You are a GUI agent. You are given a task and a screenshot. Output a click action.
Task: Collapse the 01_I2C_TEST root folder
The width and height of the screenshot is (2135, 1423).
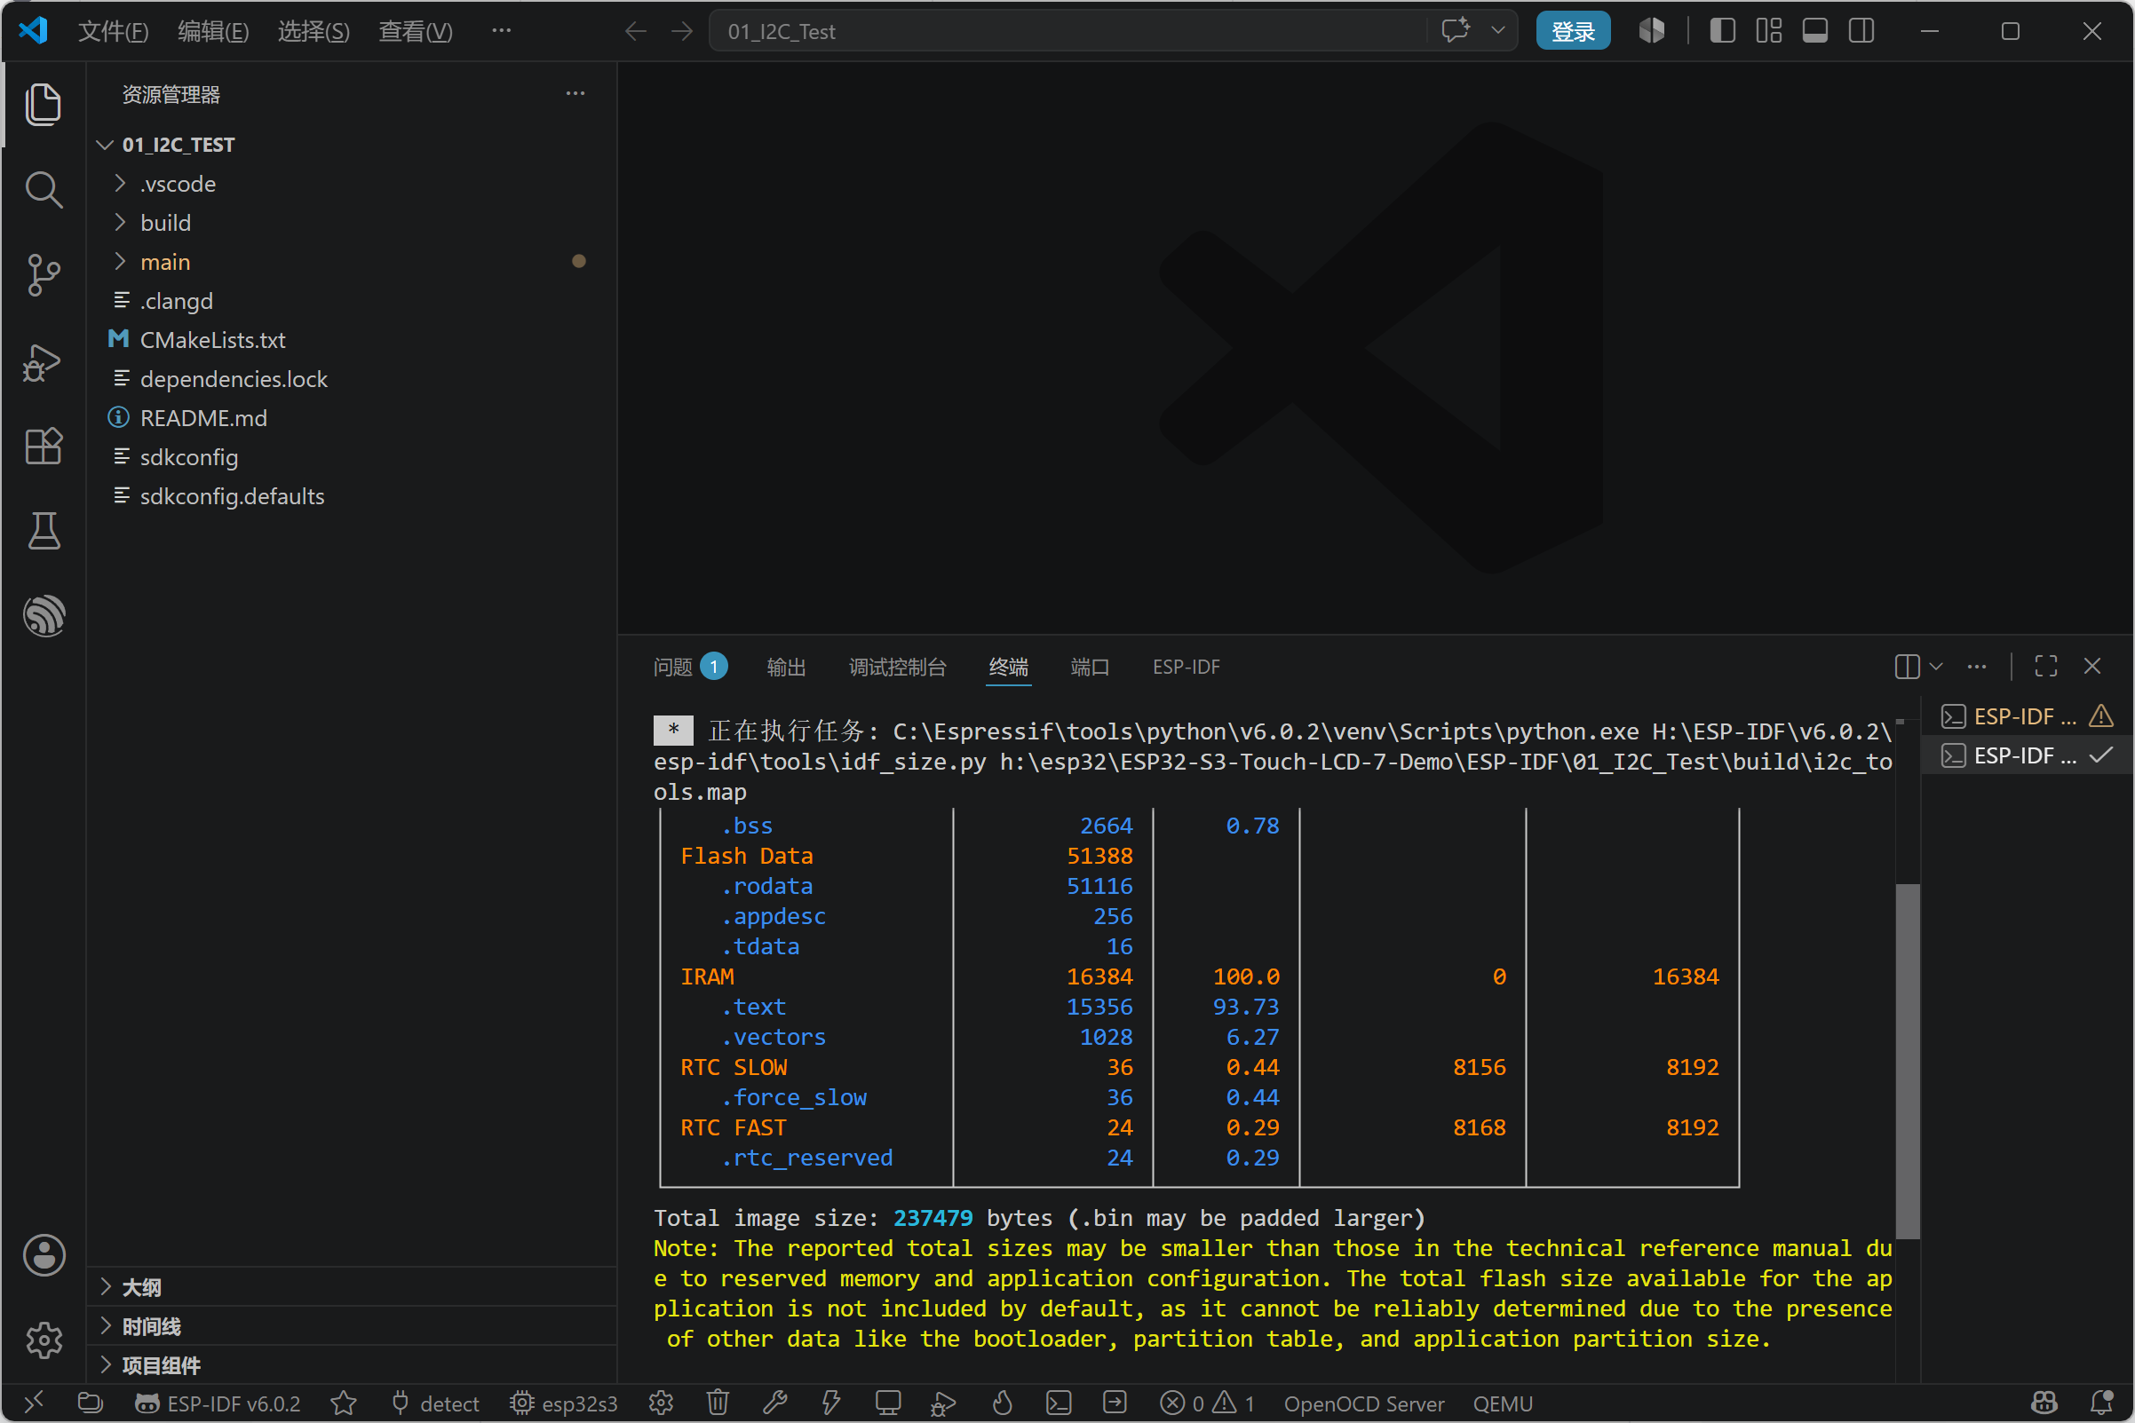tap(353, 145)
